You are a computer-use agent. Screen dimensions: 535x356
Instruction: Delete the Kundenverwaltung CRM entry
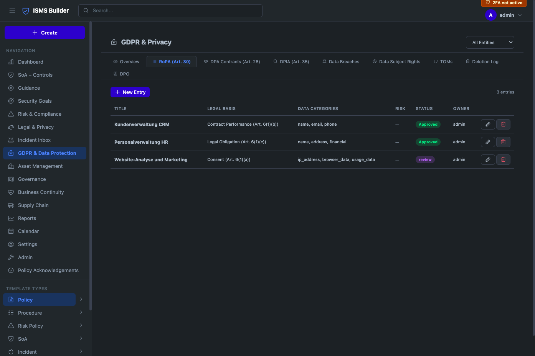tap(503, 124)
